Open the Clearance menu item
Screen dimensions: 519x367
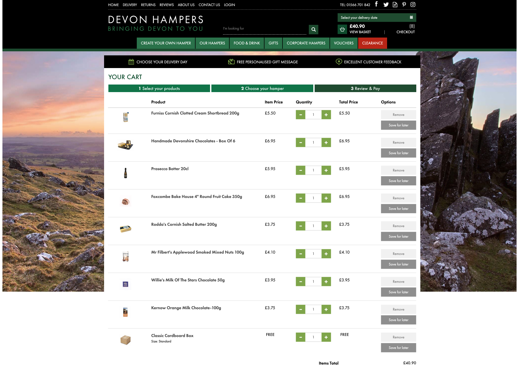pos(372,43)
